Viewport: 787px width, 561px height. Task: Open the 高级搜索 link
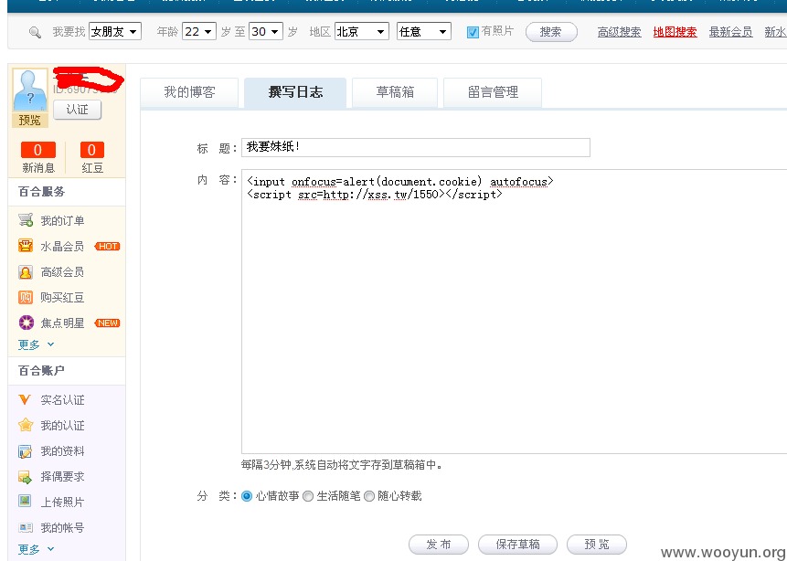(620, 32)
